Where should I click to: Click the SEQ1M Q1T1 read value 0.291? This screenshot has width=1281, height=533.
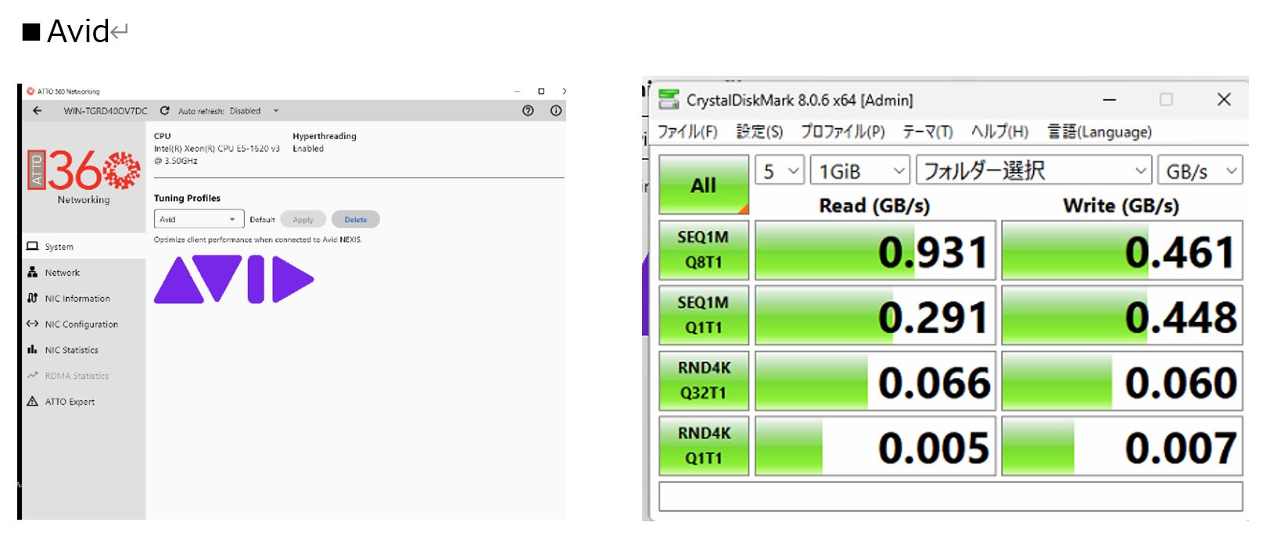pyautogui.click(x=875, y=315)
